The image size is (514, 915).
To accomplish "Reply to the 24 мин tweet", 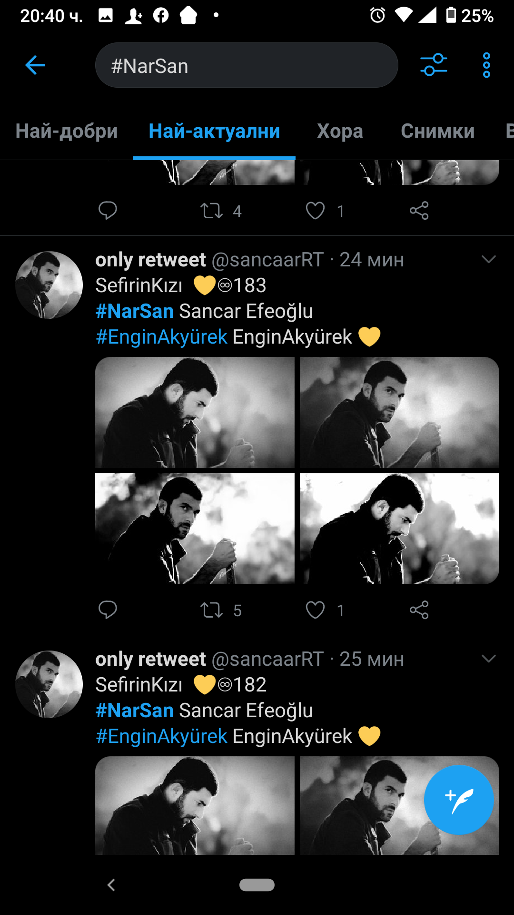I will click(x=108, y=610).
